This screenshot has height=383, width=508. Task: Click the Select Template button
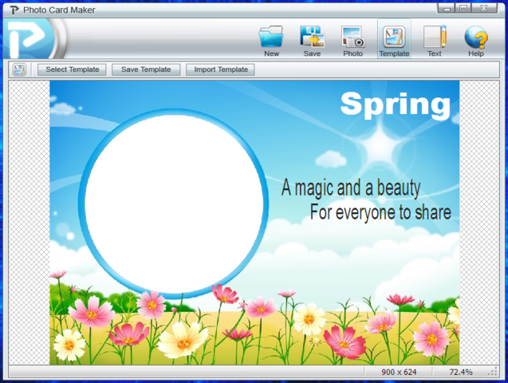click(x=72, y=69)
